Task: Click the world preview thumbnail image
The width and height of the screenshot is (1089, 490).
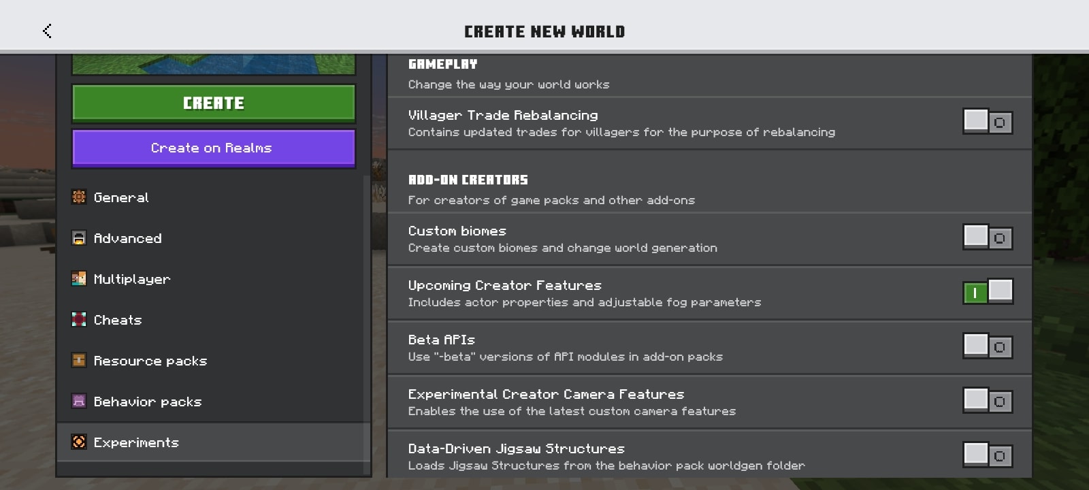Action: 214,64
